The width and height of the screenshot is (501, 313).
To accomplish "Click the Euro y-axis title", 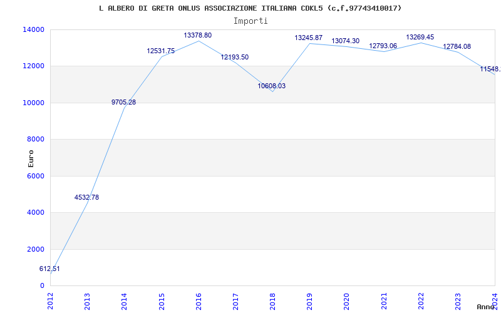I will tap(31, 158).
